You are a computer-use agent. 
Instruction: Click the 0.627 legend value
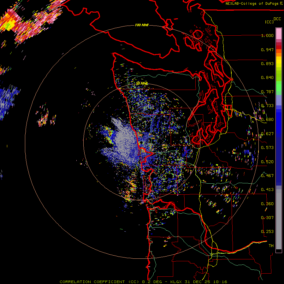267,134
